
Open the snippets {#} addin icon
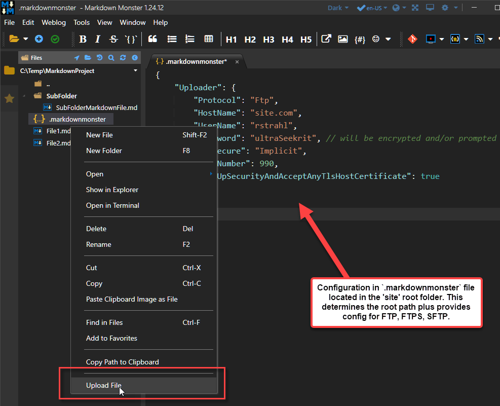[455, 39]
